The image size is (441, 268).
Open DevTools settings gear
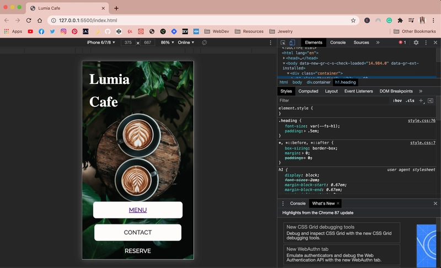pos(416,42)
